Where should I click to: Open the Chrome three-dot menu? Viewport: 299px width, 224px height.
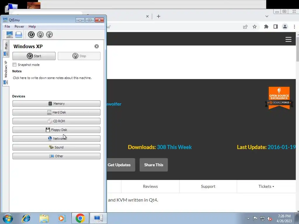pyautogui.click(x=294, y=27)
